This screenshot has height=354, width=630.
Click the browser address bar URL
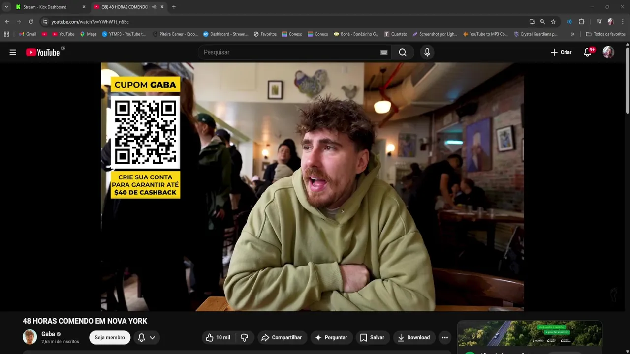coord(90,22)
